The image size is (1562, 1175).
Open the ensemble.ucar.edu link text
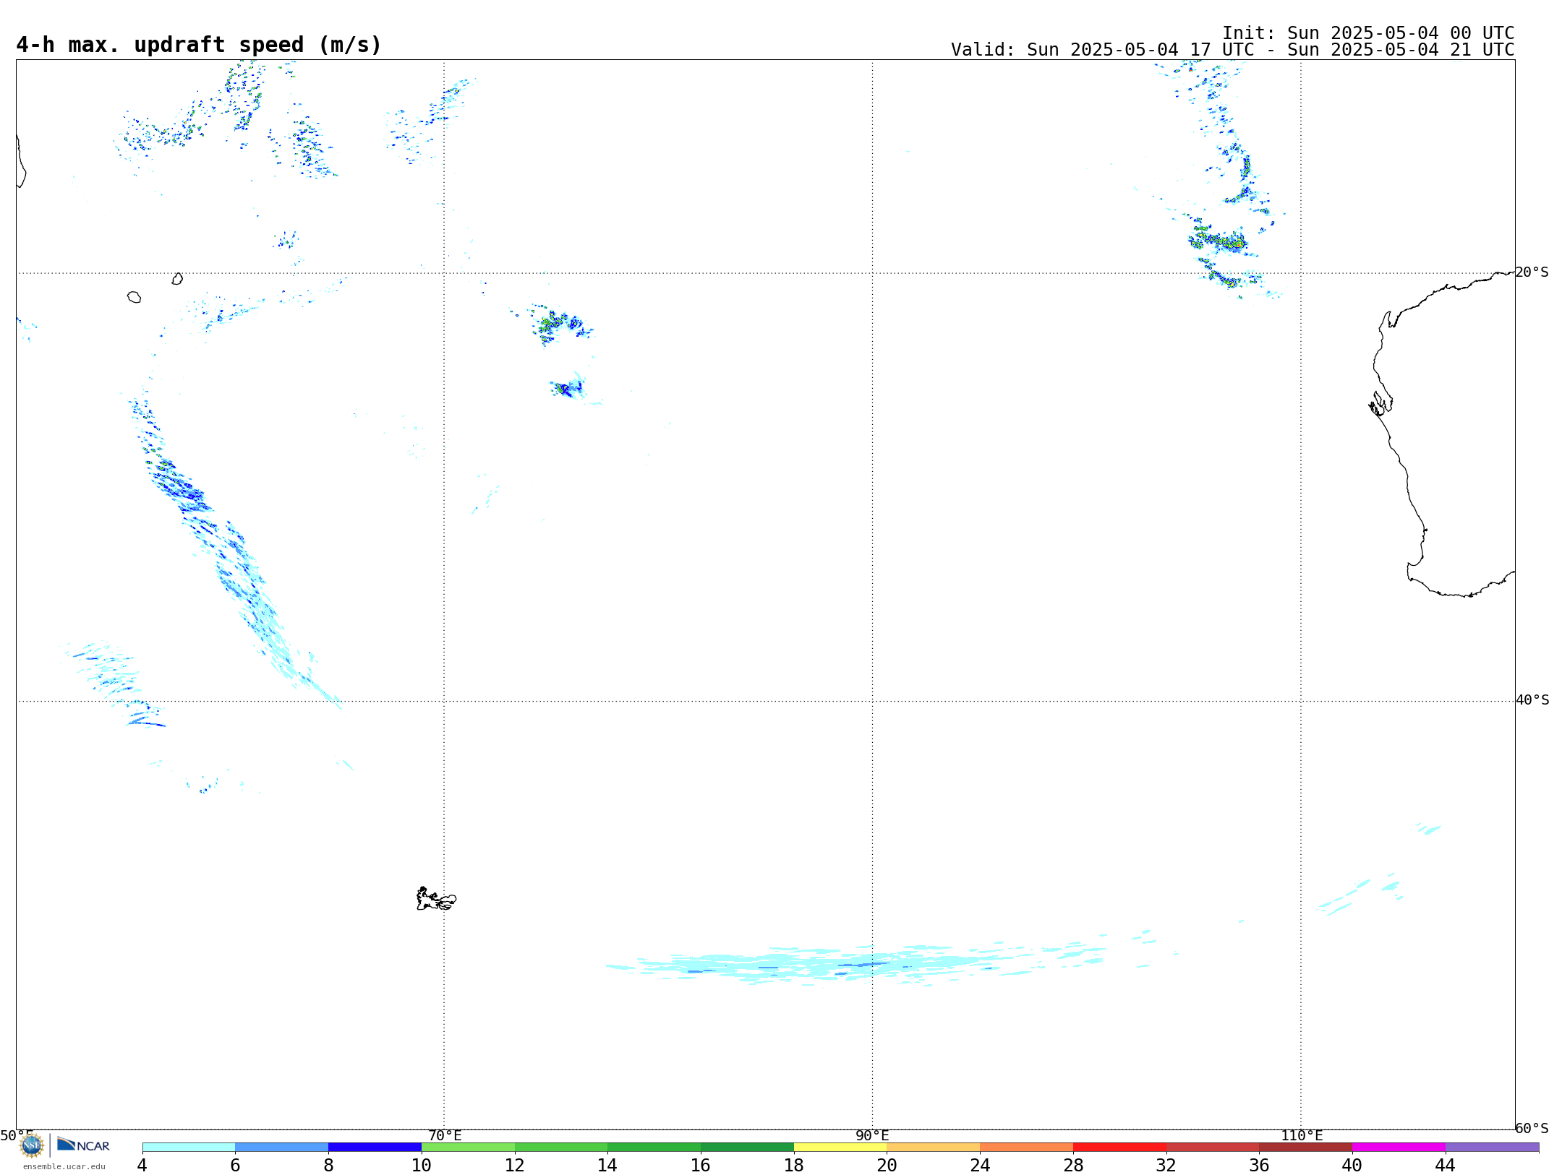point(64,1166)
